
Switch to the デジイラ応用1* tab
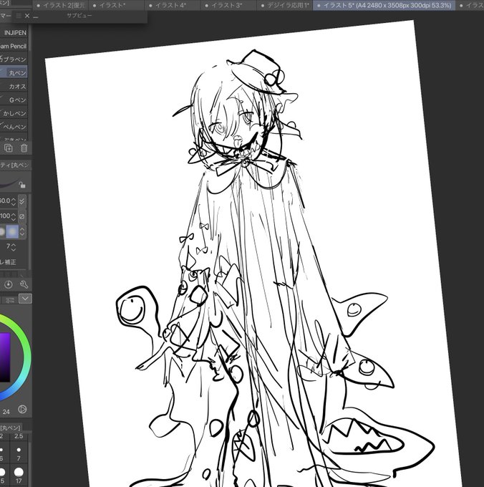pos(284,5)
